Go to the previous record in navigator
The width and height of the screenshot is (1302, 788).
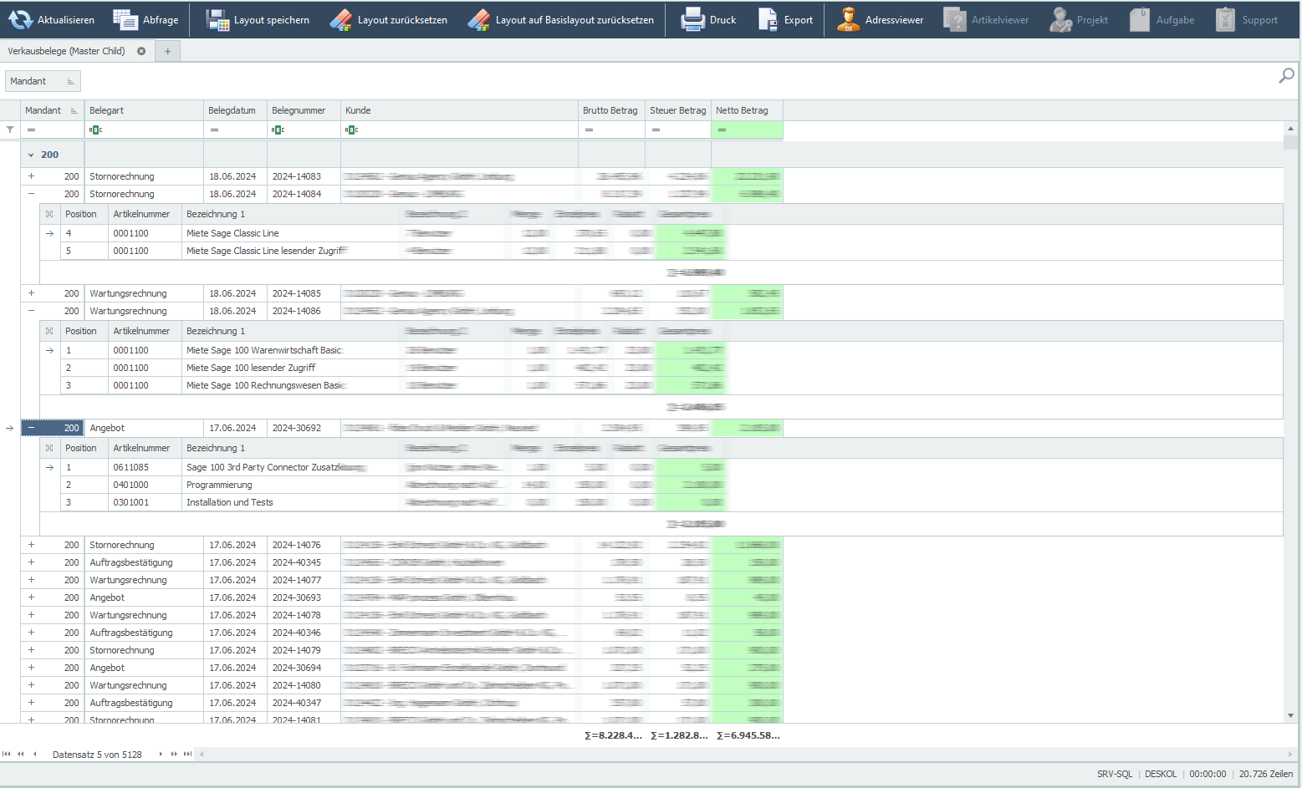(x=34, y=754)
